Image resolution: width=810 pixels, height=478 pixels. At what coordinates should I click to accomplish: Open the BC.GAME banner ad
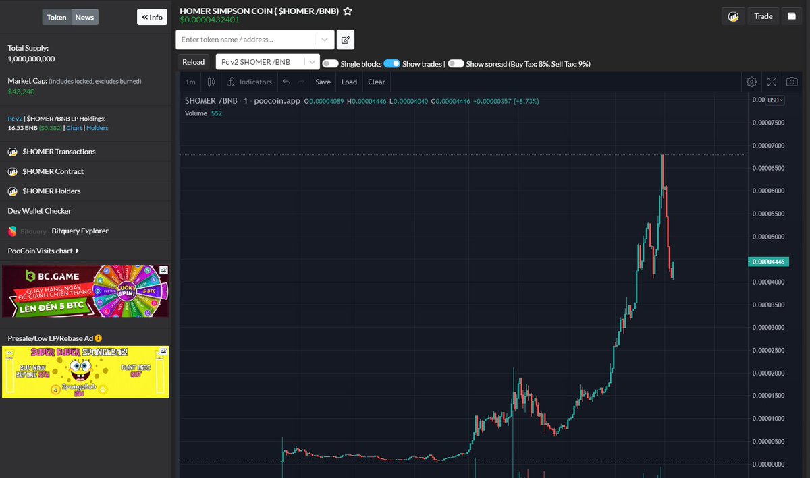click(x=85, y=291)
